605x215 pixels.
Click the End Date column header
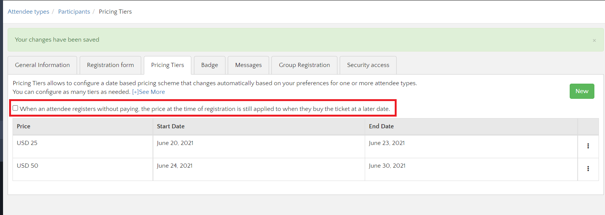(x=381, y=126)
